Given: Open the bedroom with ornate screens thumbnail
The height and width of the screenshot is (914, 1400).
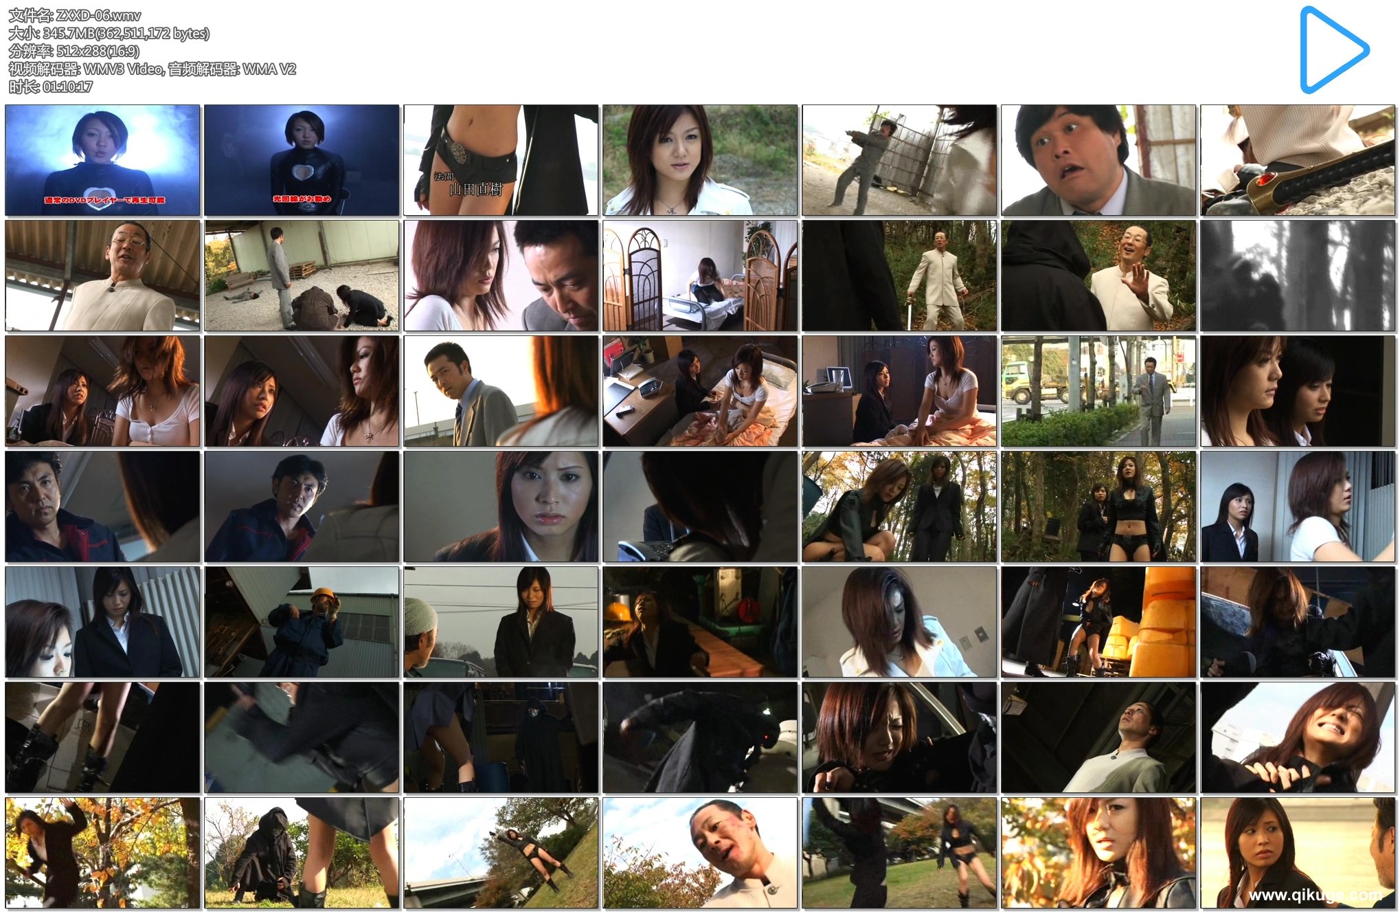Looking at the screenshot, I should point(700,276).
